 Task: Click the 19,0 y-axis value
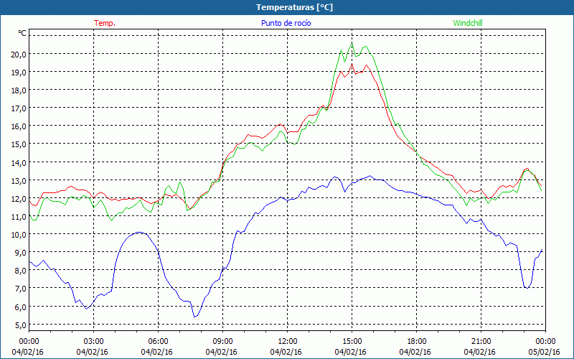19,72
